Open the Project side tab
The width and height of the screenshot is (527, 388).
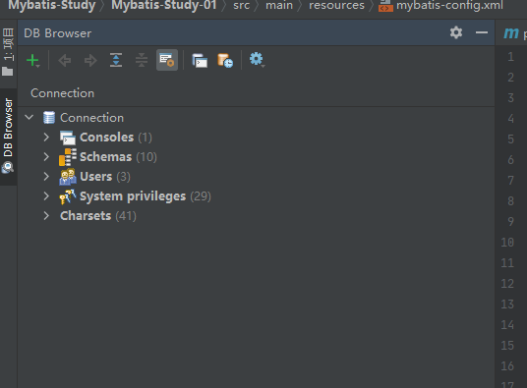pos(8,52)
